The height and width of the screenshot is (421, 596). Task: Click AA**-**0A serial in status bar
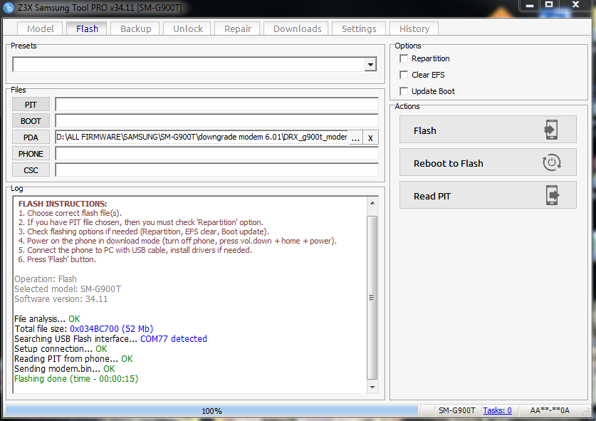tap(550, 410)
